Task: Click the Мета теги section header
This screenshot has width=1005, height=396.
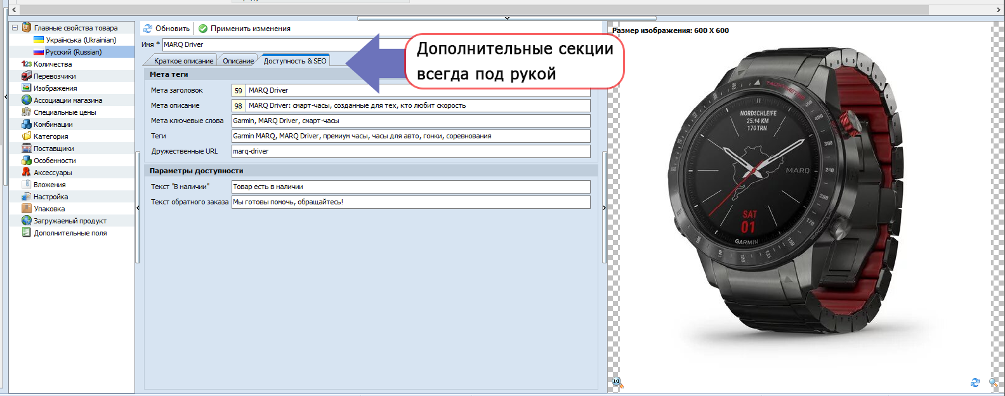Action: (371, 74)
